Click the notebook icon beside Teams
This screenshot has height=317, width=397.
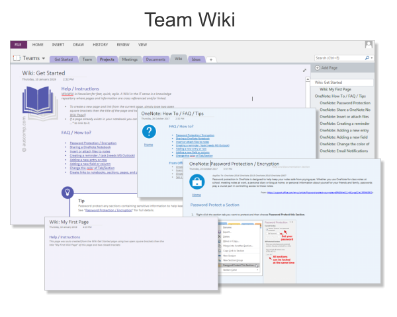[x=17, y=58]
